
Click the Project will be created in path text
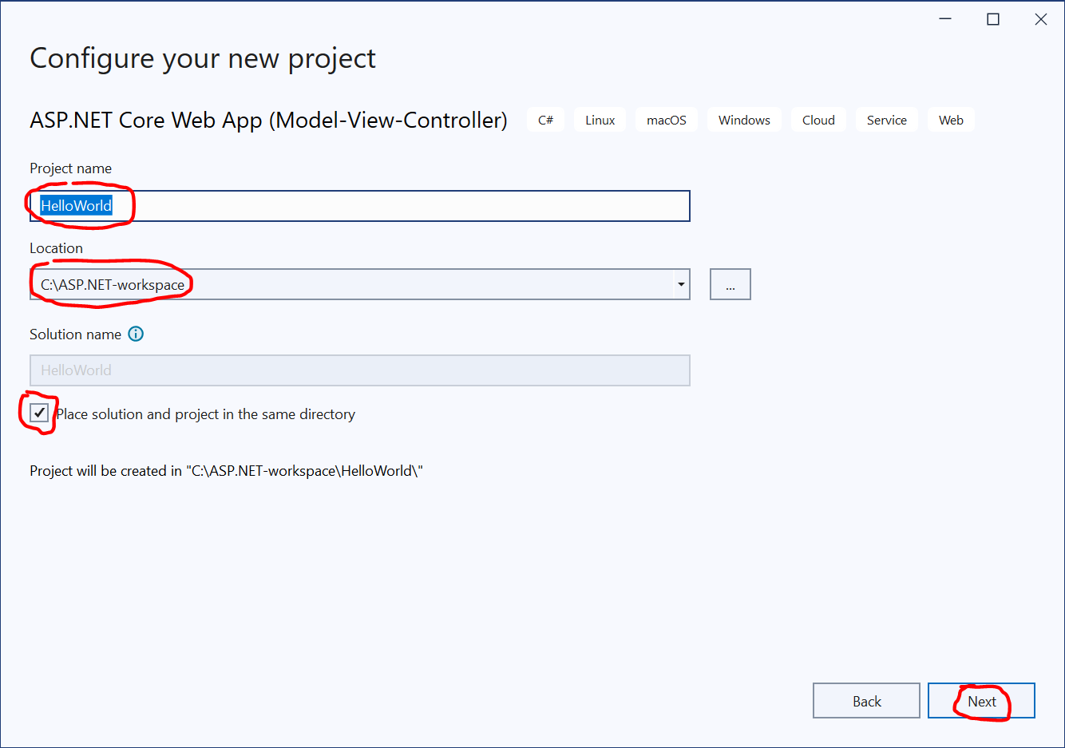tap(227, 471)
